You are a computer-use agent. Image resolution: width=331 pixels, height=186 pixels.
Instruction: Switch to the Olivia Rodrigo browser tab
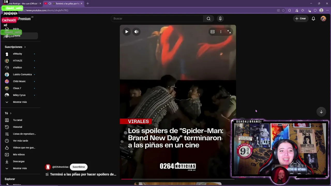pyautogui.click(x=22, y=4)
